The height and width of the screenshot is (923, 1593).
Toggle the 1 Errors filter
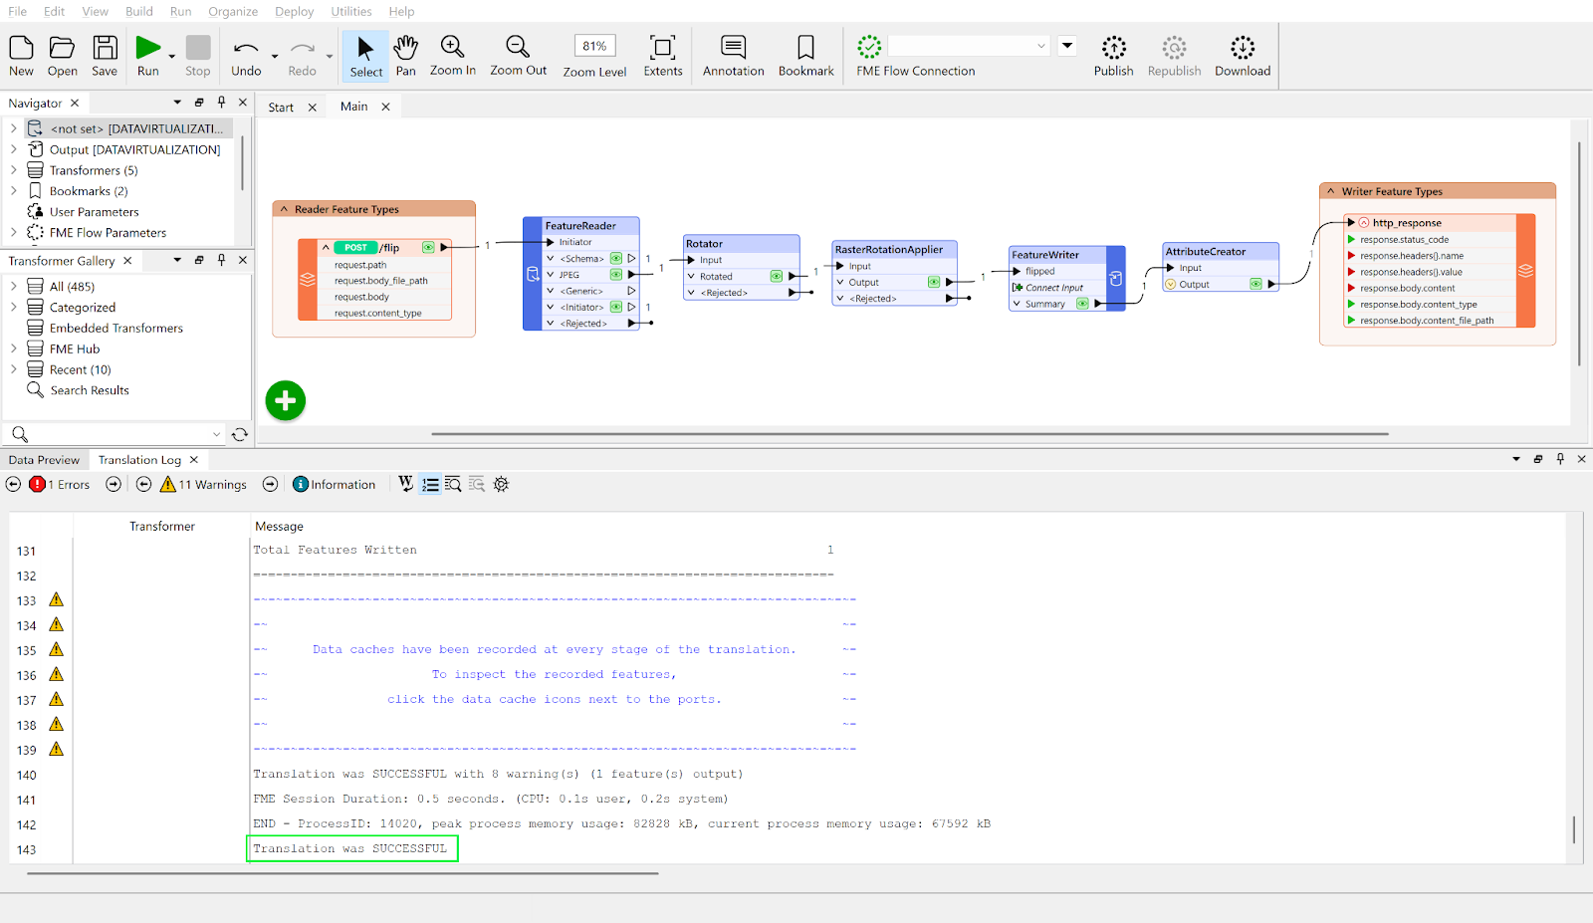click(x=60, y=485)
